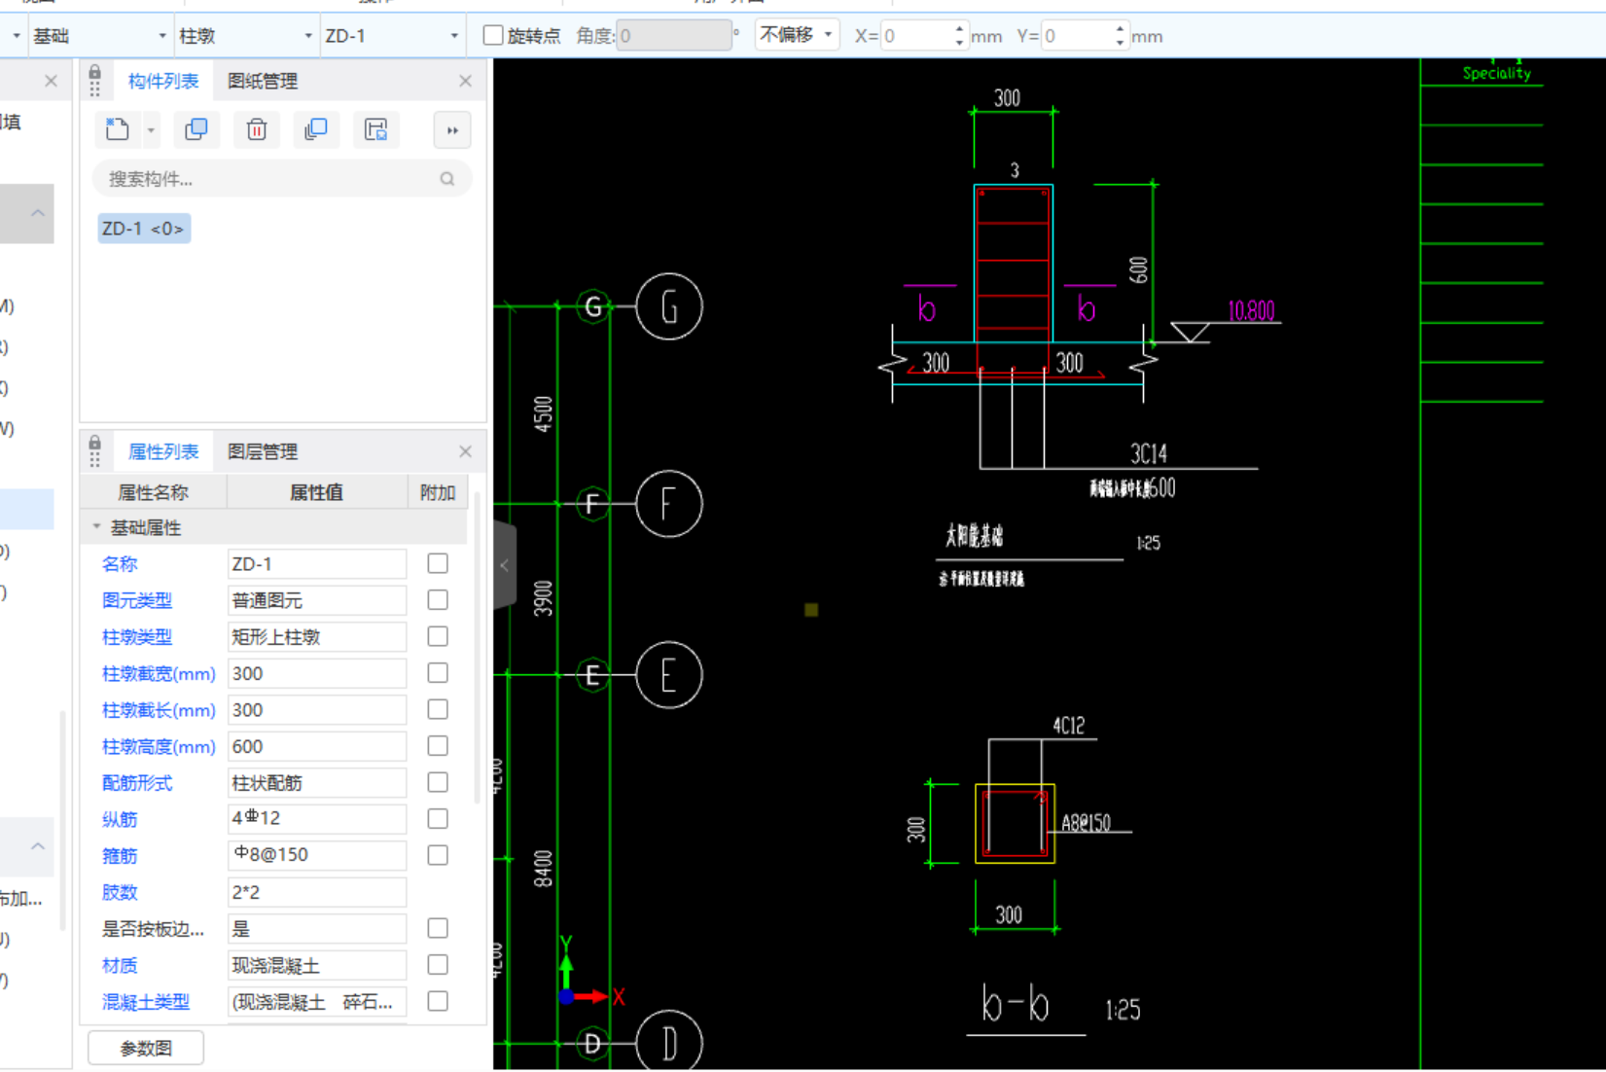Image resolution: width=1606 pixels, height=1072 pixels.
Task: Click the 柱墩类型 value 矩形上柱墩
Action: point(317,637)
